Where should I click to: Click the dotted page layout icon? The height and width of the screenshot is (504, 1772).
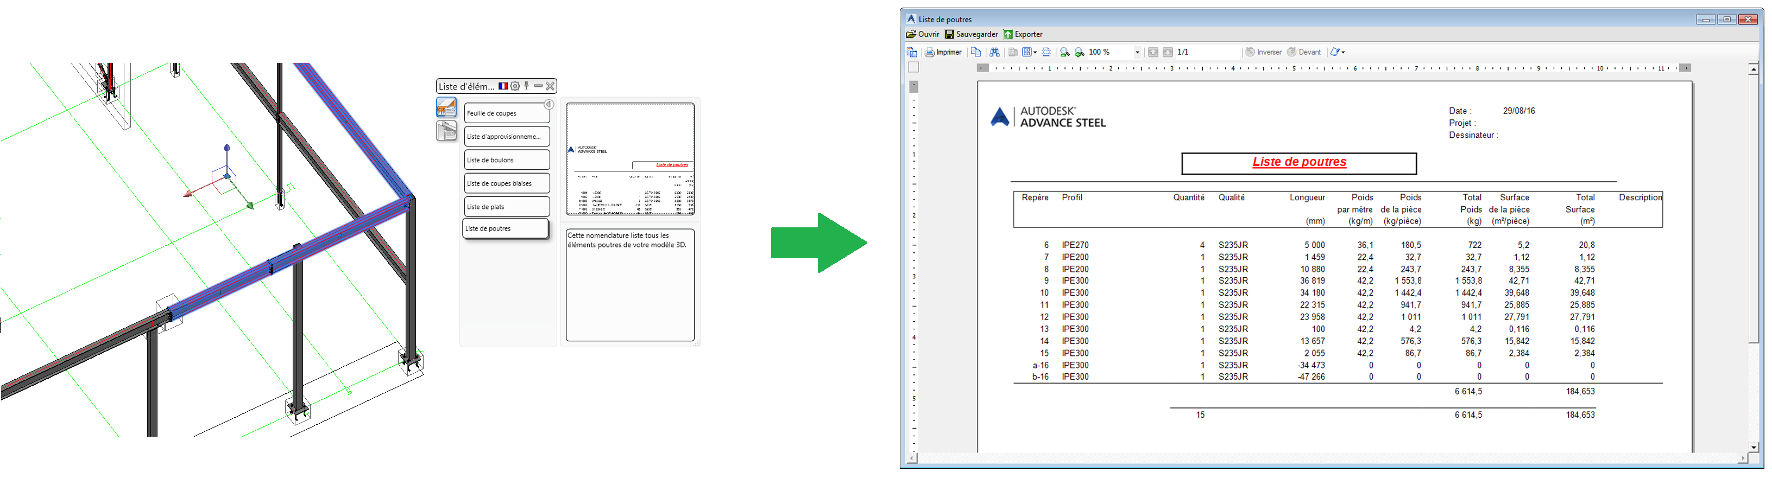tap(1046, 52)
